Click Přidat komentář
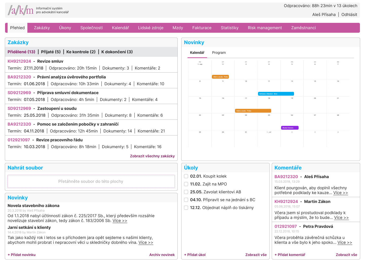 pos(290,255)
